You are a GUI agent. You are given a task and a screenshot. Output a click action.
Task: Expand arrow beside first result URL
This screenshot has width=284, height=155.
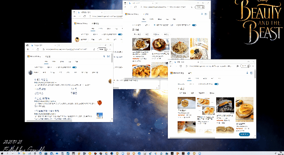pos(55,83)
